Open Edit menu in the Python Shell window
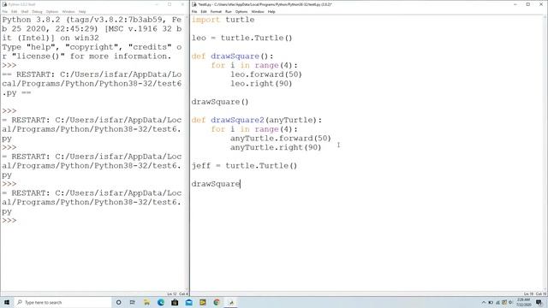Image resolution: width=548 pixels, height=308 pixels. pyautogui.click(x=15, y=11)
